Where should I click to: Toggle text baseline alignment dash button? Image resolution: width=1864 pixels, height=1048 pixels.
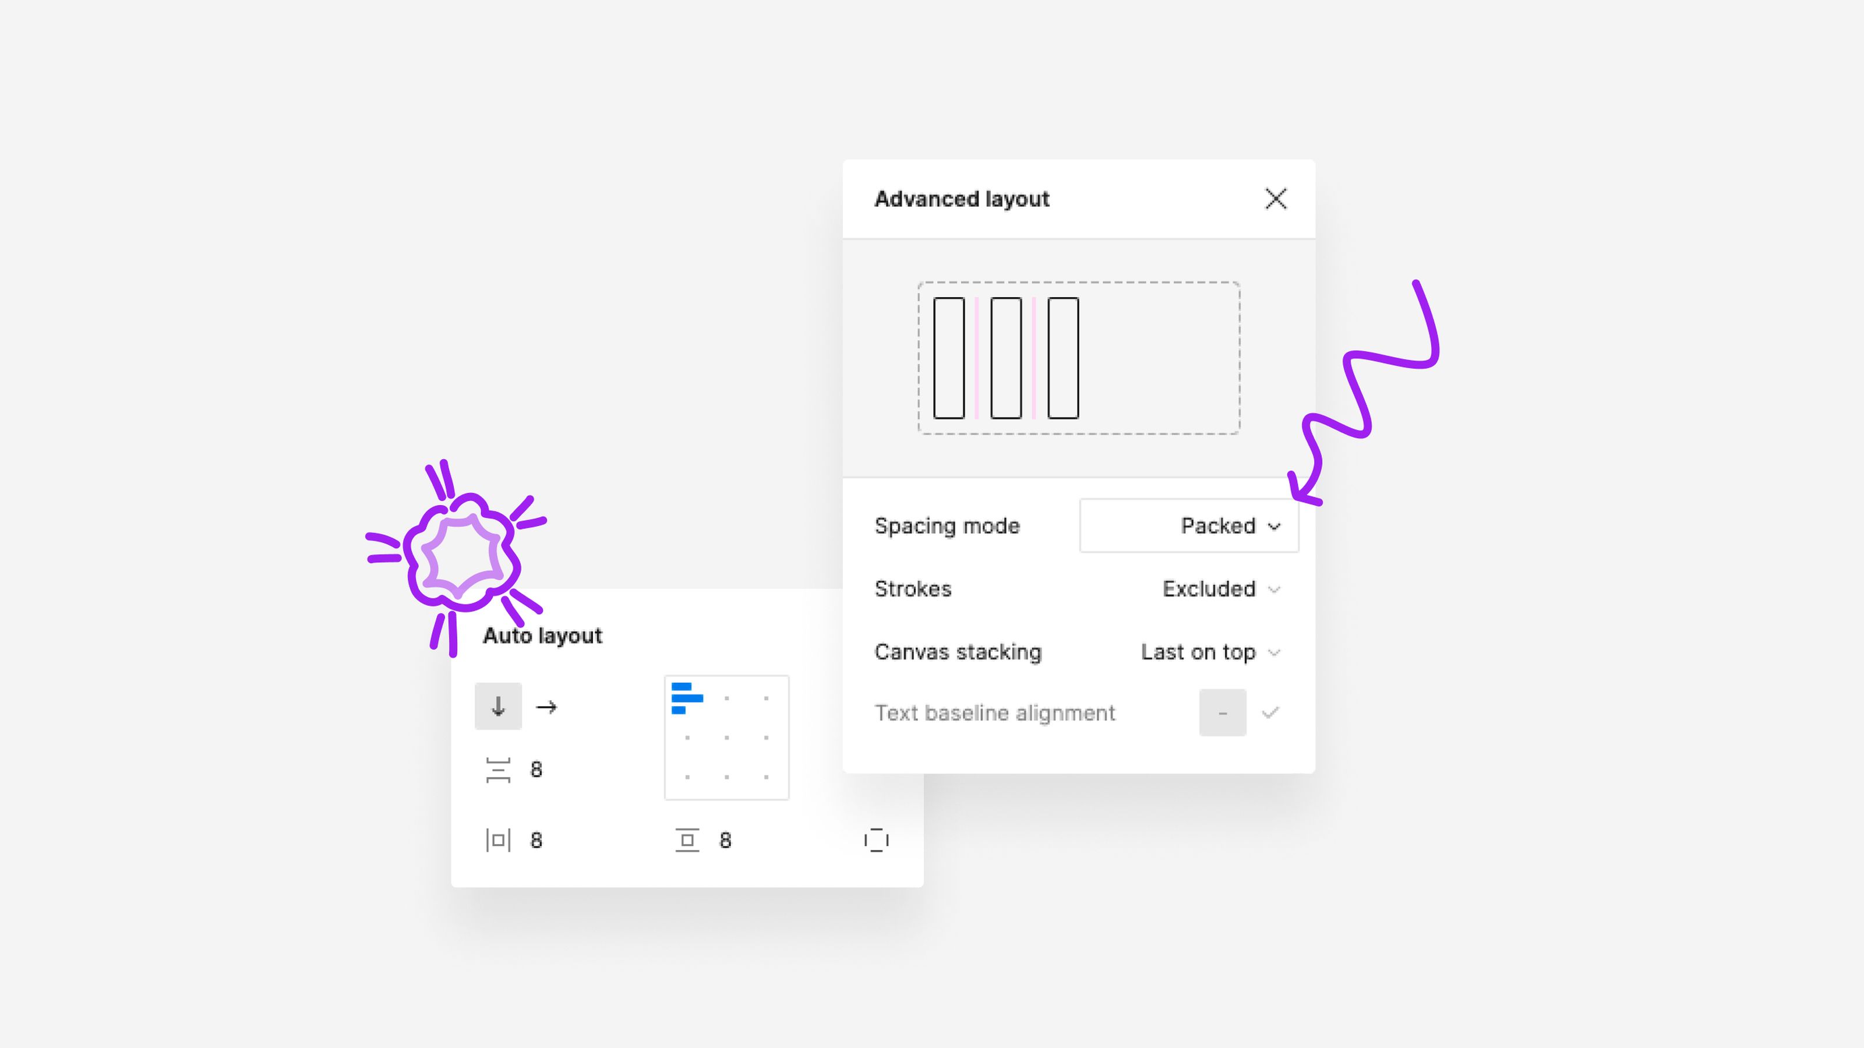pos(1222,713)
